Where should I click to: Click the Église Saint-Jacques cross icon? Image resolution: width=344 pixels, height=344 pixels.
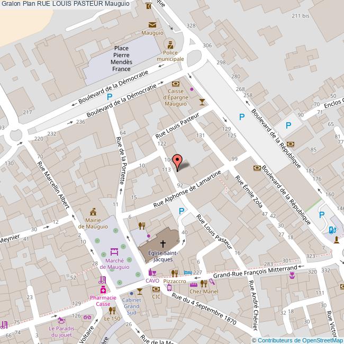(162, 244)
